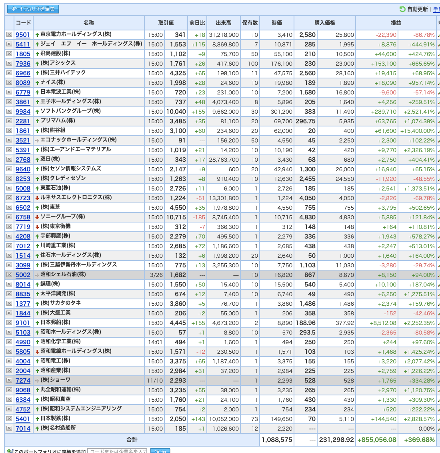This screenshot has width=440, height=453.
Task: Delete row 9501 with its x icon
Action: (x=9, y=35)
